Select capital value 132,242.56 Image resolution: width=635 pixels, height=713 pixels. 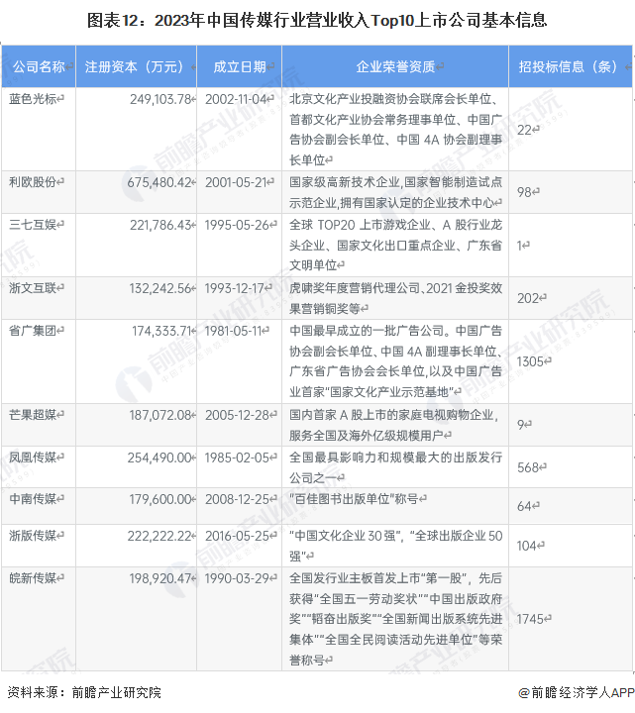(160, 288)
